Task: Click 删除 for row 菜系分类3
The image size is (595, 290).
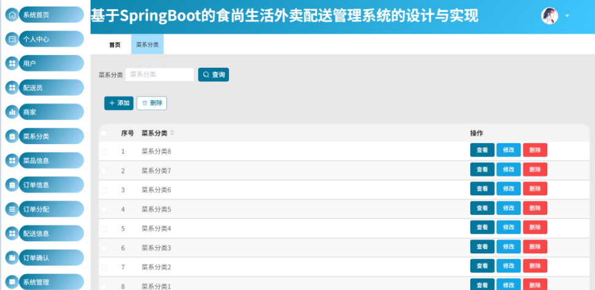Action: (x=535, y=247)
